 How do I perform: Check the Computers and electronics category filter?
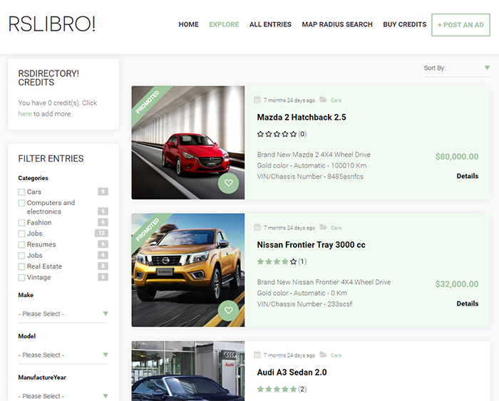click(x=21, y=203)
